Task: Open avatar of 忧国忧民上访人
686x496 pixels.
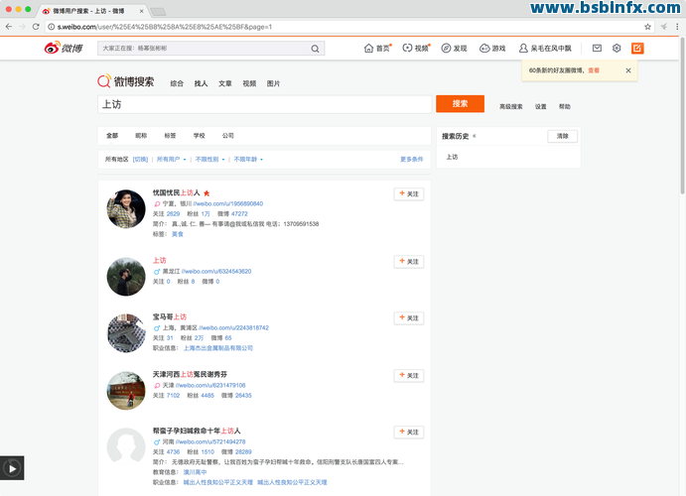Action: pyautogui.click(x=126, y=209)
